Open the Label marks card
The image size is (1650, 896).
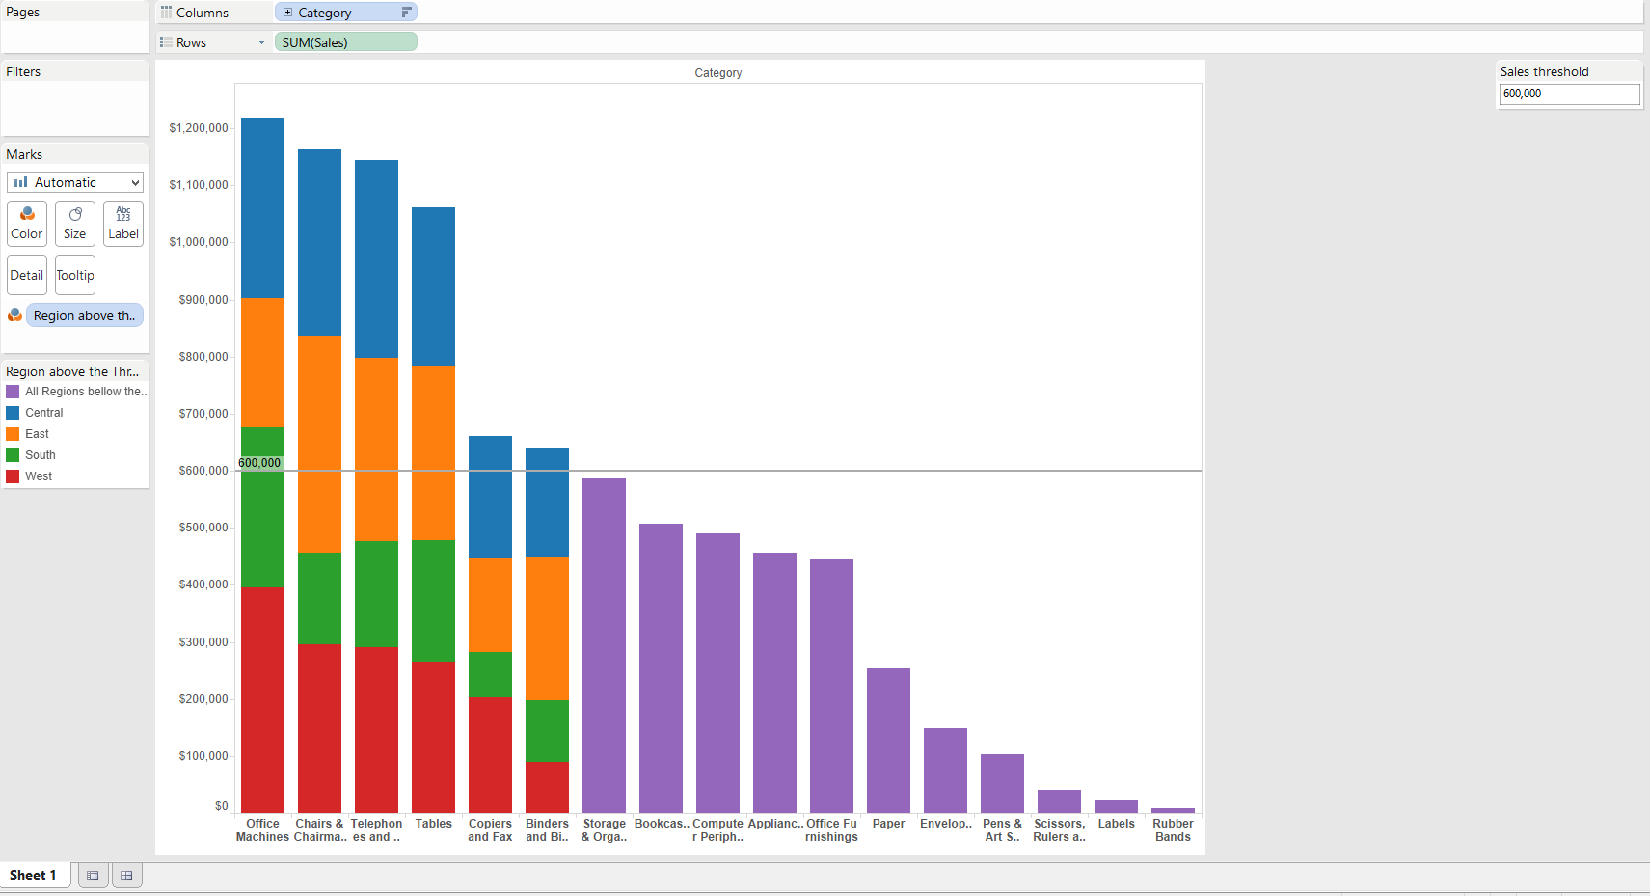point(123,223)
